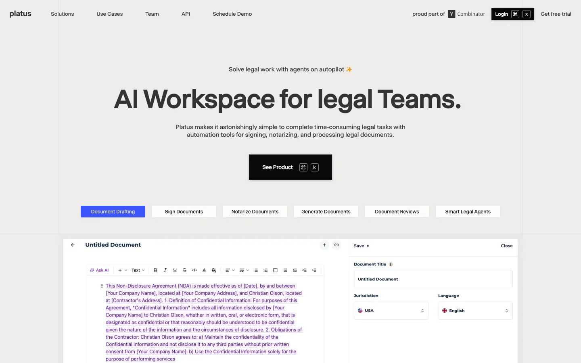Click the See Product button
The image size is (581, 363).
(x=290, y=167)
